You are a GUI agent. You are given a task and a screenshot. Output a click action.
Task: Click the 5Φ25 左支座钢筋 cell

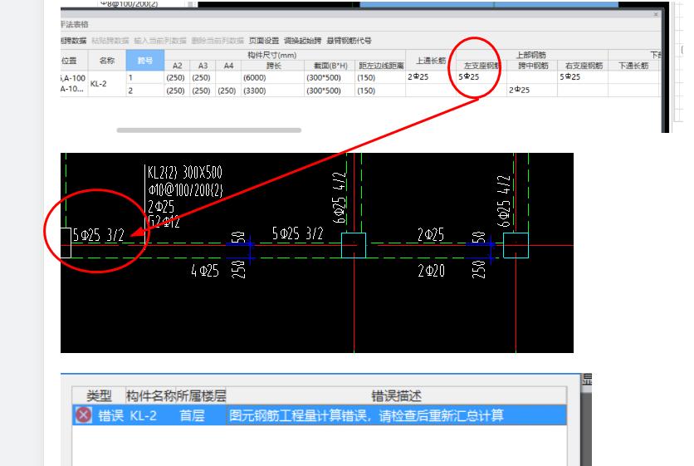[x=481, y=77]
